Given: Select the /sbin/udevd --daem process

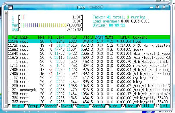Looking at the screenshot, I should (x=89, y=74).
